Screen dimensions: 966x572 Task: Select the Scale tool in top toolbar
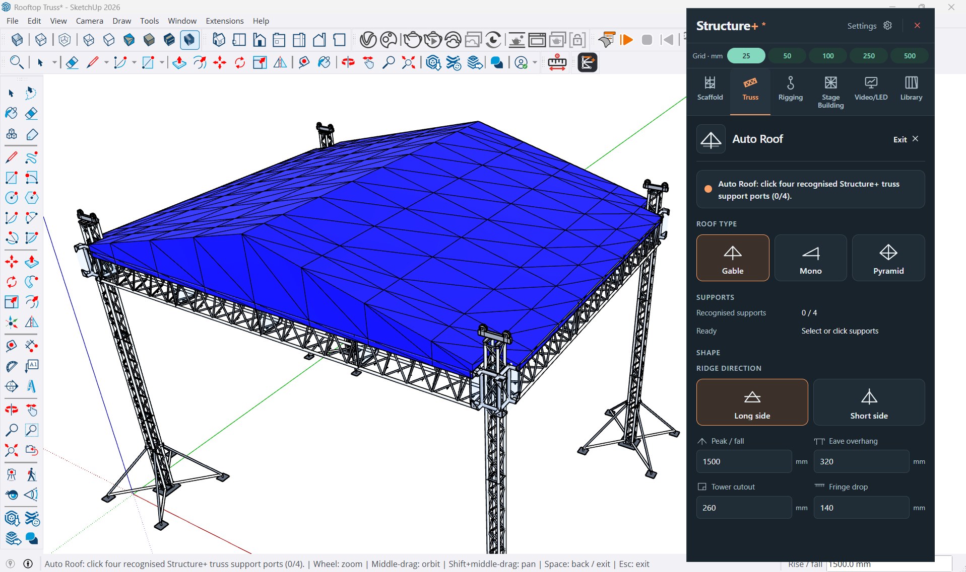point(260,62)
